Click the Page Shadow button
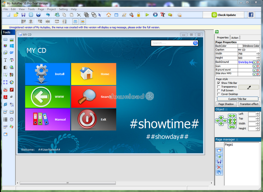The image size is (263, 192). [x=226, y=104]
